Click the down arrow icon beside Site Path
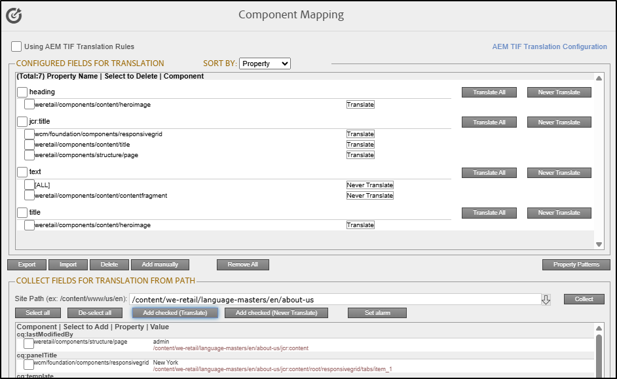The image size is (617, 379). [546, 300]
